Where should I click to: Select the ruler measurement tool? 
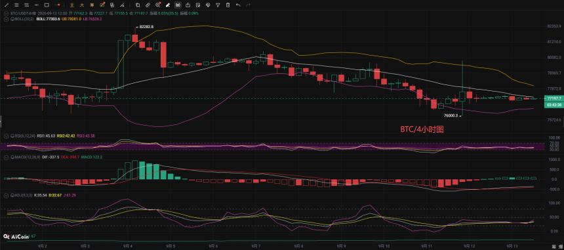[x=148, y=5]
